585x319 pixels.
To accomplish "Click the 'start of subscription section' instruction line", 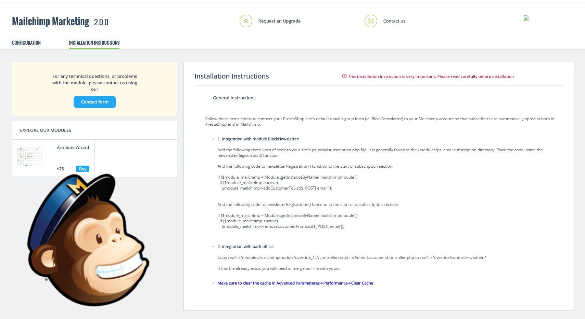I will [305, 166].
